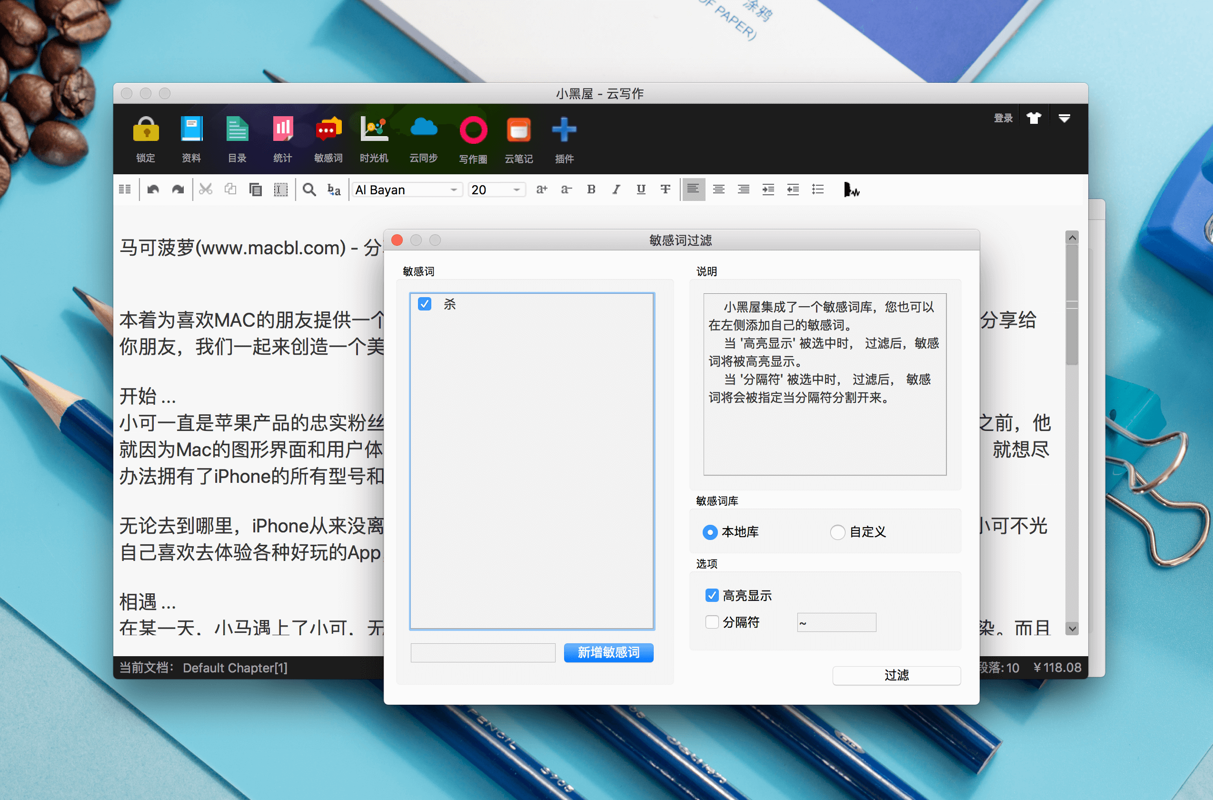
Task: Undo the last edit
Action: 153,190
